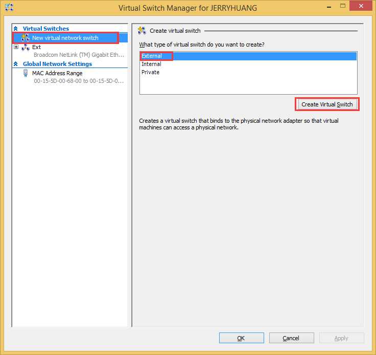Minimize the Virtual Switch Manager window
This screenshot has width=376, height=355.
(329, 7)
